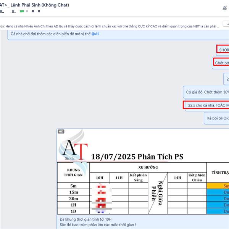Click caption Đa khung thời gian tính tới 10H

pos(85,219)
